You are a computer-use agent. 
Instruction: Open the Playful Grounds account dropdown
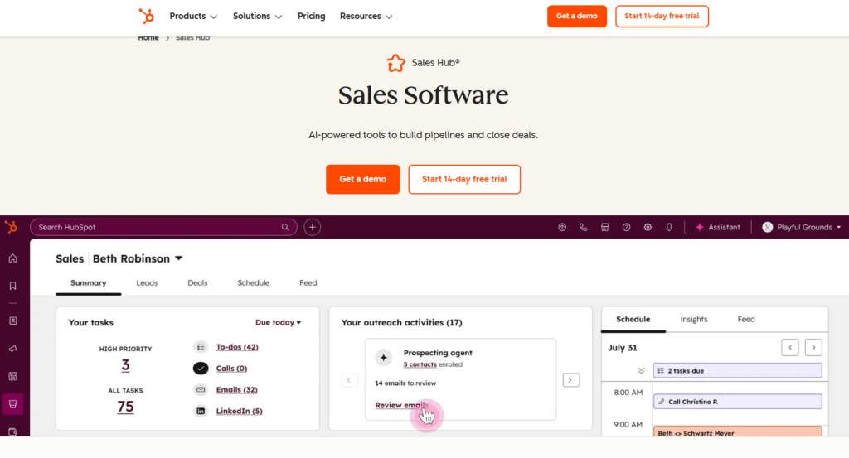tap(802, 227)
